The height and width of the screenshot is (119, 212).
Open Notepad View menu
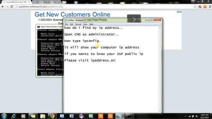(85, 24)
